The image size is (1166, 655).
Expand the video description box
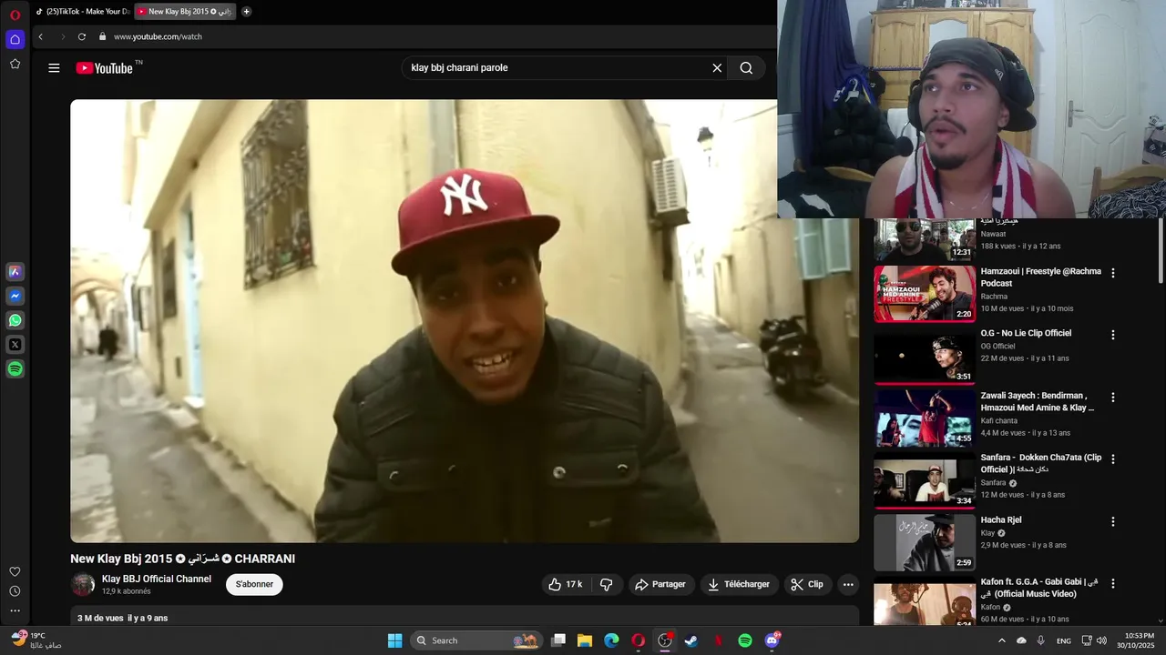click(465, 616)
